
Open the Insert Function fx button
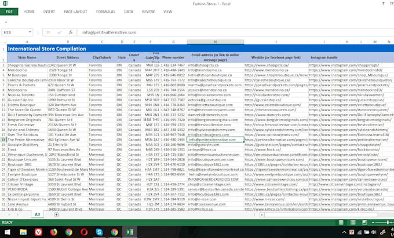(x=71, y=32)
